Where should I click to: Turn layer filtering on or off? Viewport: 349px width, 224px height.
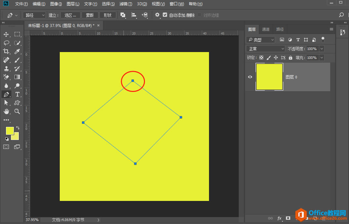(x=323, y=40)
